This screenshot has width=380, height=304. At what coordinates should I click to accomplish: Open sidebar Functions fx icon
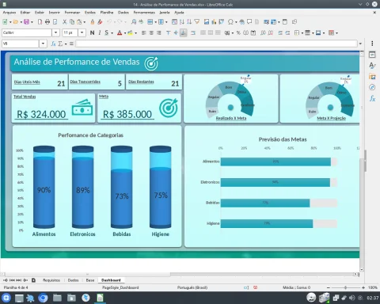pos(372,98)
